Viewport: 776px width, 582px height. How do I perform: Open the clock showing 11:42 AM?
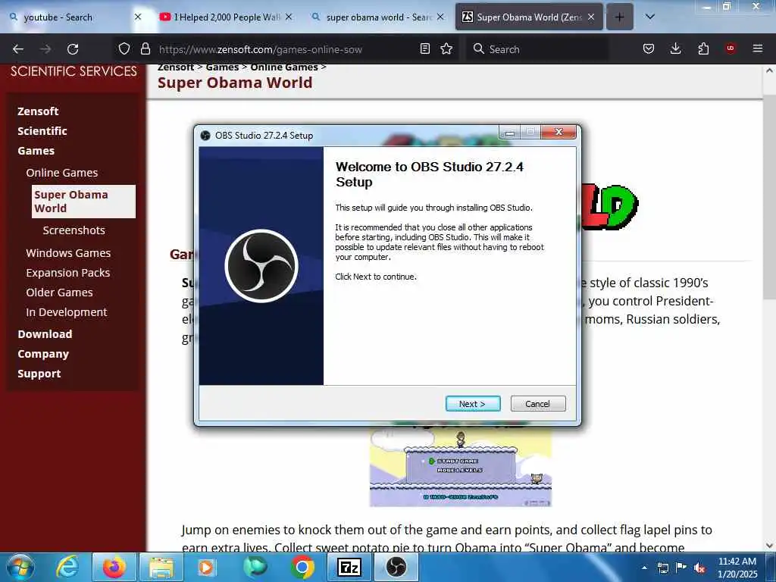tap(737, 568)
